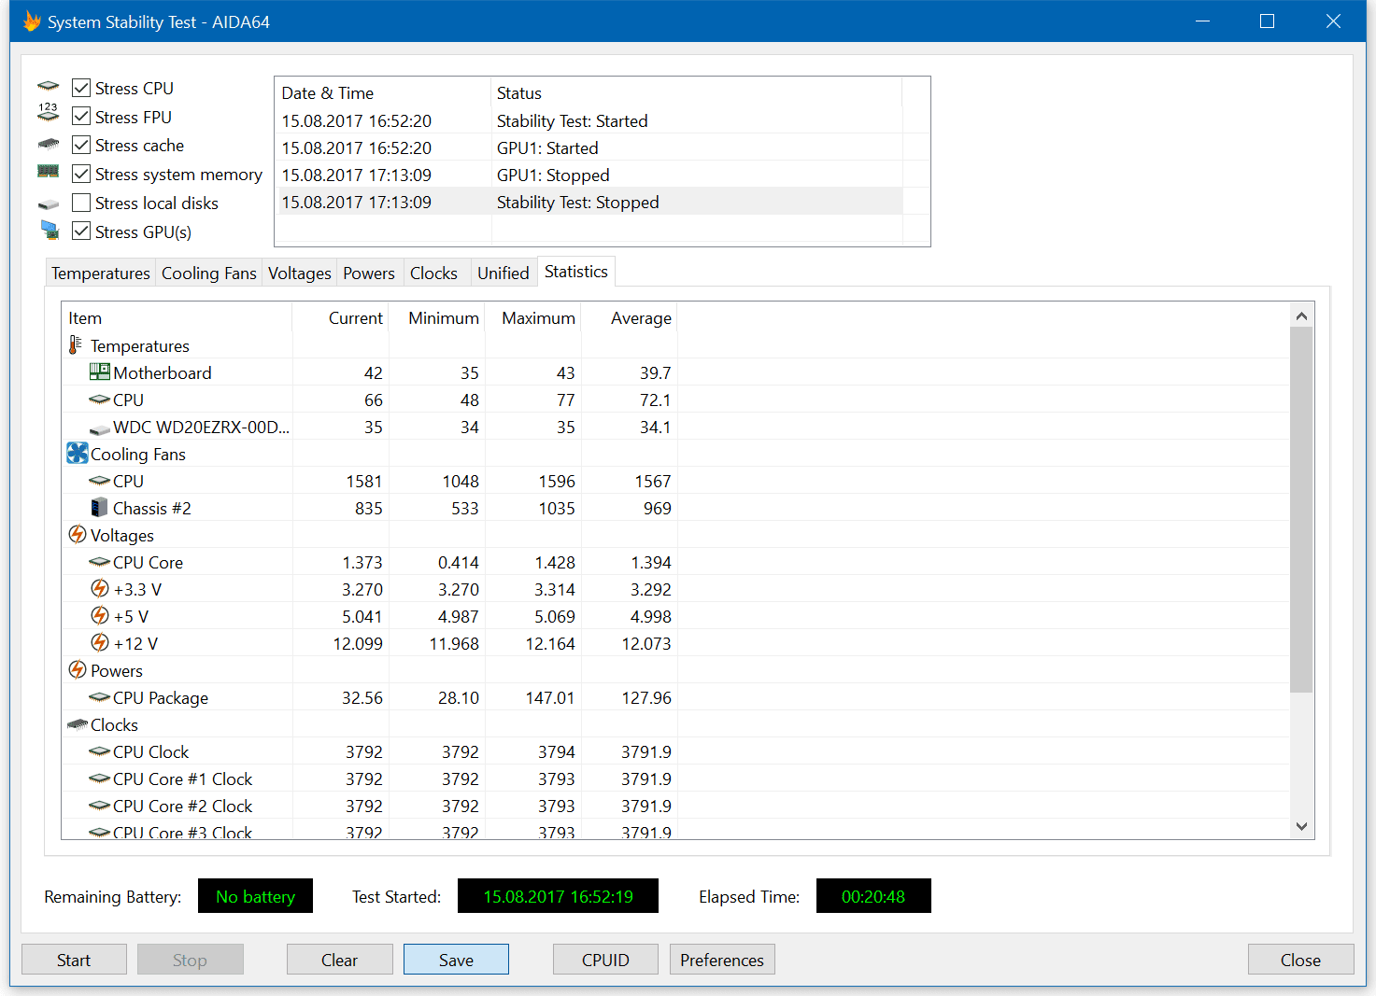Click the Clear button
The width and height of the screenshot is (1376, 996).
(339, 960)
